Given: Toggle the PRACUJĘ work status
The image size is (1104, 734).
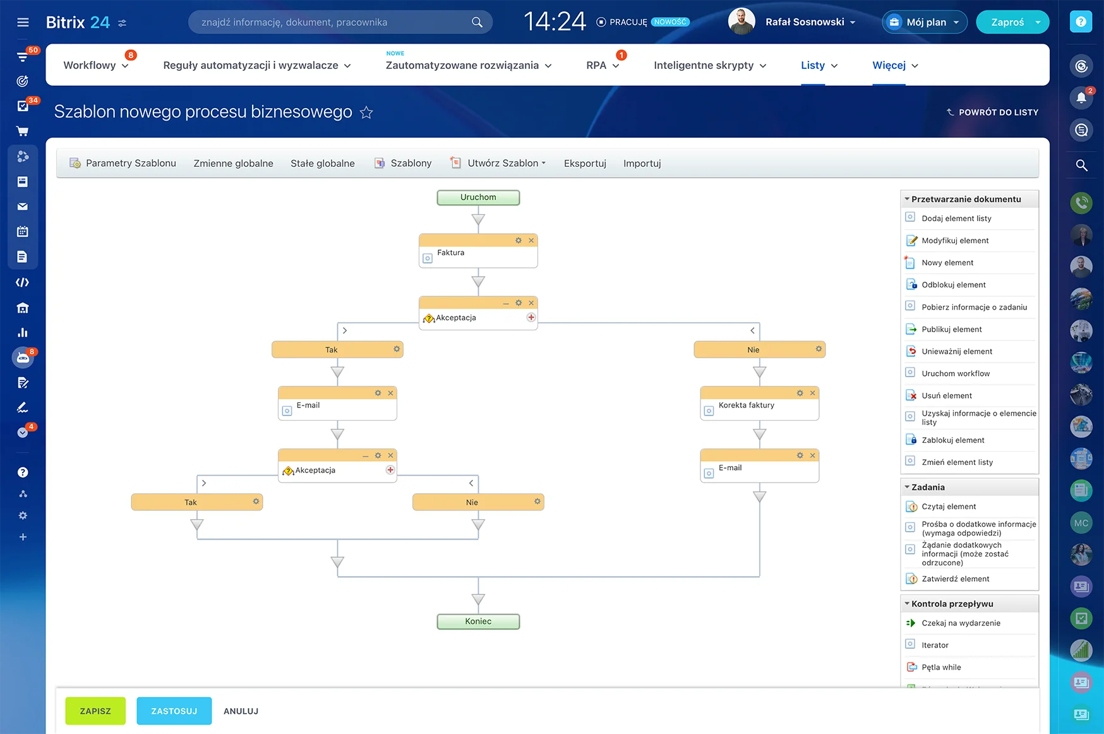Looking at the screenshot, I should (622, 22).
